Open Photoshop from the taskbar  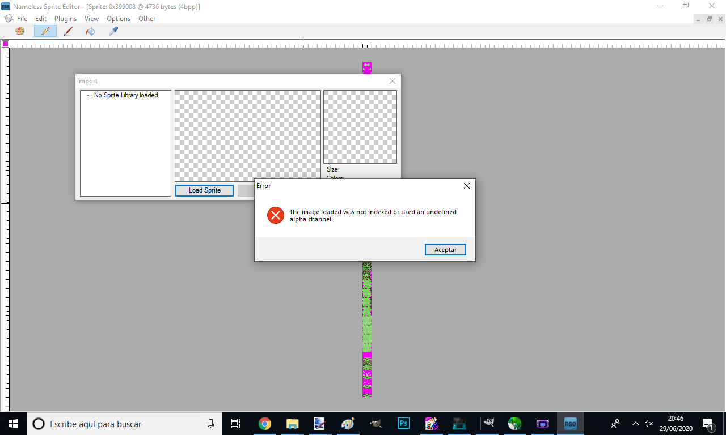pos(403,423)
